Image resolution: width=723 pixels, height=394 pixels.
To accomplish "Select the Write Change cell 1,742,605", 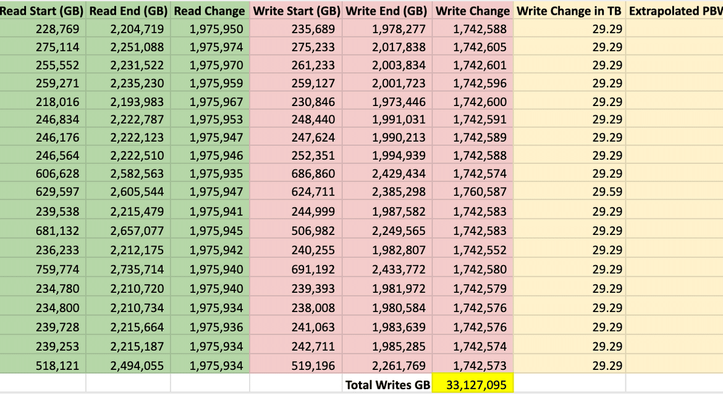I will [473, 47].
